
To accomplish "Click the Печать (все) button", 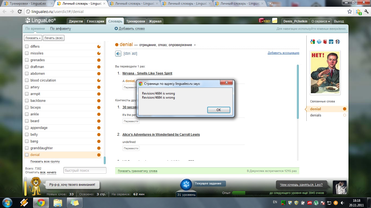I will (x=54, y=38).
